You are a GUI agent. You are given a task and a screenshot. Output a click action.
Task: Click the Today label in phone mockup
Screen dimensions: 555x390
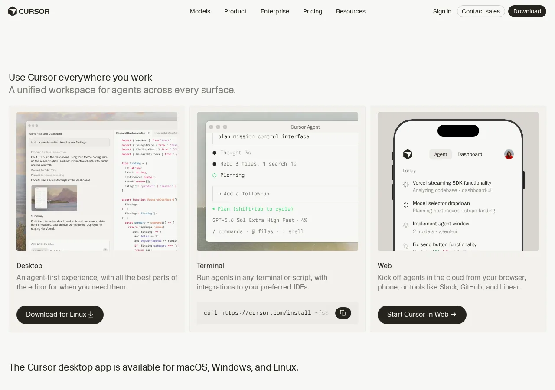pos(409,171)
